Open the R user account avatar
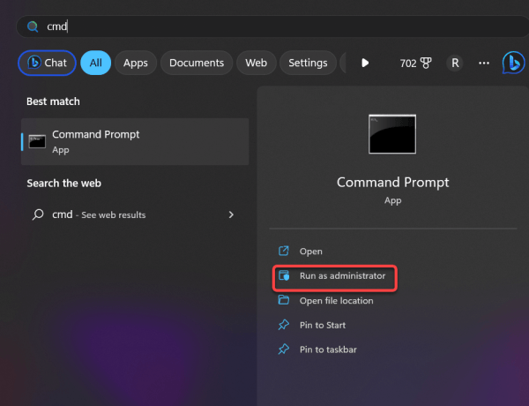 click(455, 63)
